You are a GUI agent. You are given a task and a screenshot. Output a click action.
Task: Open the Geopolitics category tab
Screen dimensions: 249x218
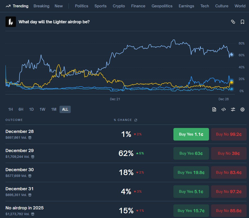tap(162, 6)
